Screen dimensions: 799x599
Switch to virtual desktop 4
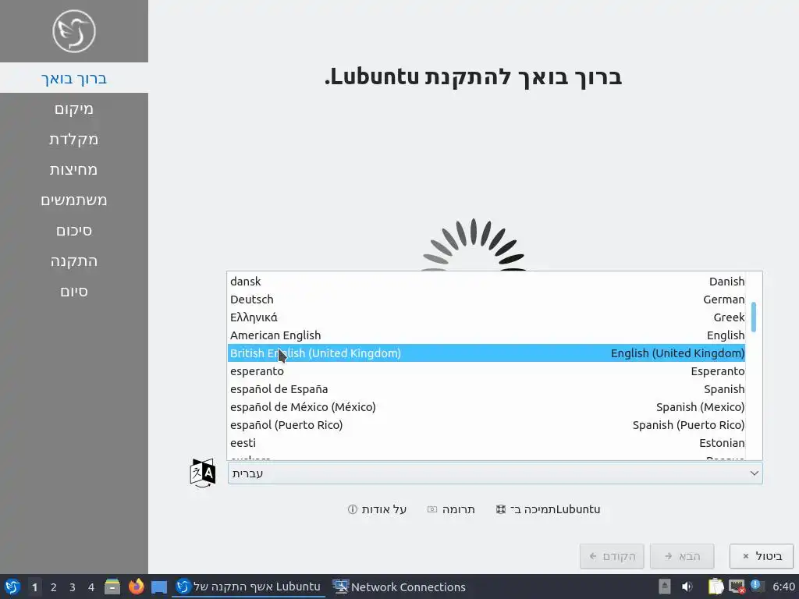(91, 587)
